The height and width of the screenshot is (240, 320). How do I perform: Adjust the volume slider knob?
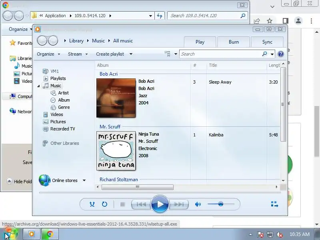[221, 204]
